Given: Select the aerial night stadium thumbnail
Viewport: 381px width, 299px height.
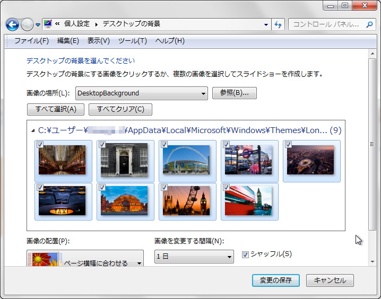Looking at the screenshot, I should [x=310, y=160].
